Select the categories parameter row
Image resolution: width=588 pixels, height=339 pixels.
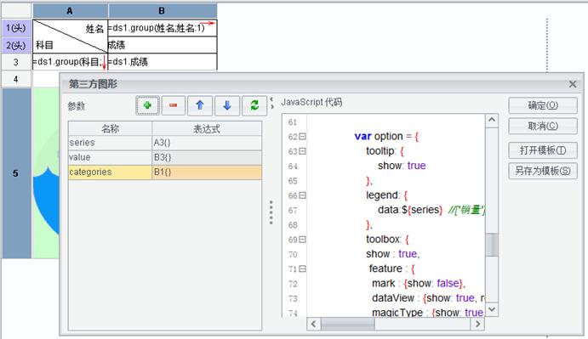tap(165, 172)
